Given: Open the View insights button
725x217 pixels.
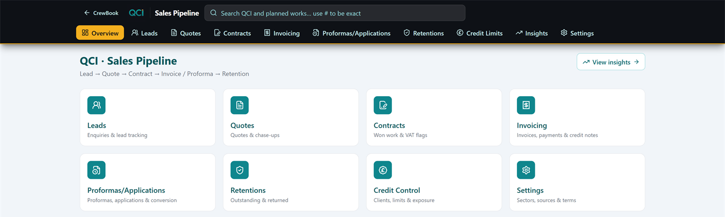Looking at the screenshot, I should (611, 62).
